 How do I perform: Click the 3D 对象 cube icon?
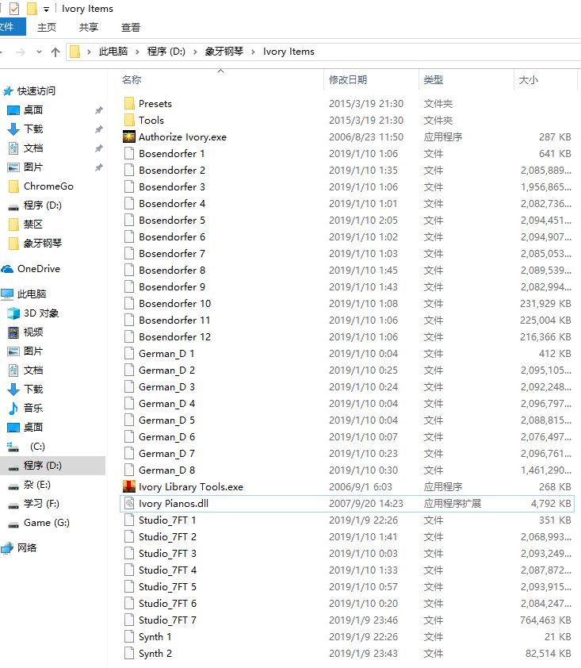pyautogui.click(x=13, y=313)
